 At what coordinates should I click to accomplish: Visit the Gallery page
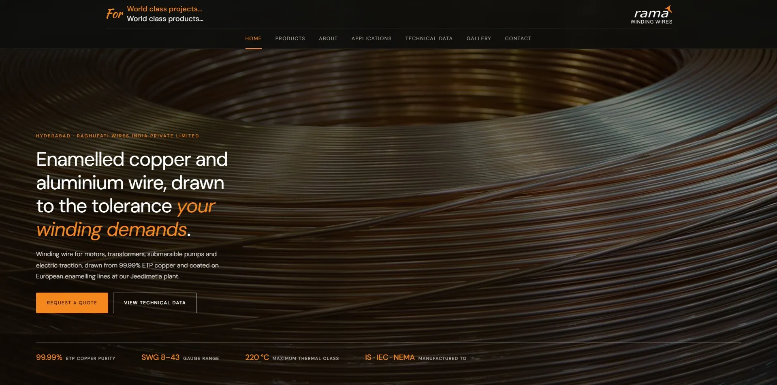point(479,38)
